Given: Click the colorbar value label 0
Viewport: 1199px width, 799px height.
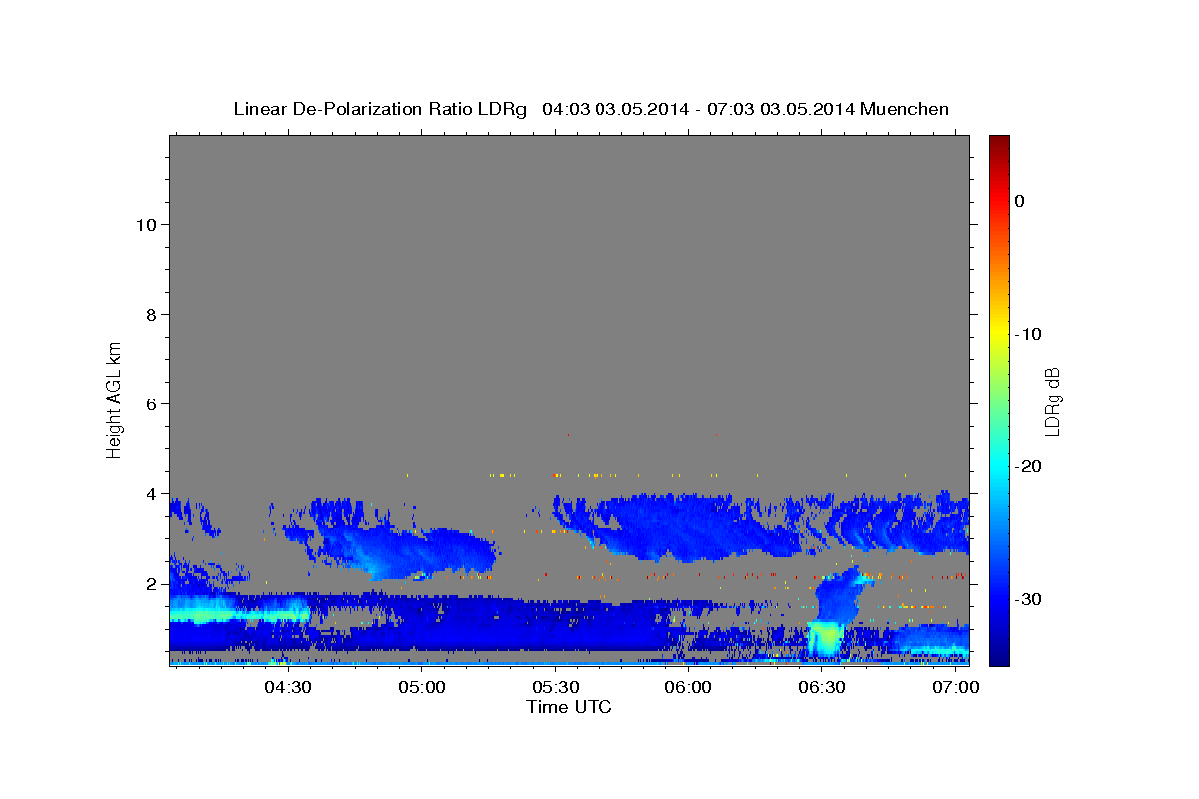Looking at the screenshot, I should click(x=1019, y=201).
